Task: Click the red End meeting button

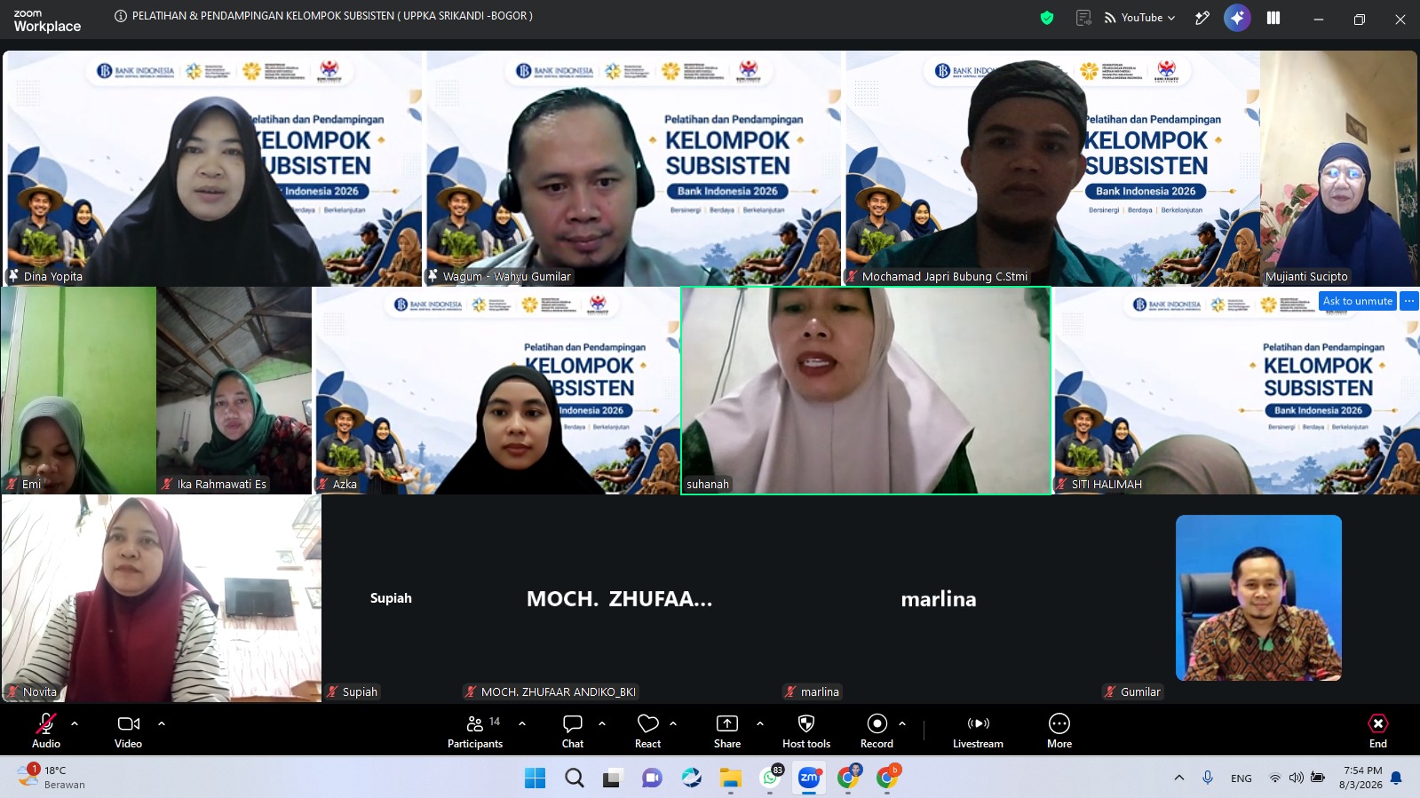Action: click(x=1378, y=731)
